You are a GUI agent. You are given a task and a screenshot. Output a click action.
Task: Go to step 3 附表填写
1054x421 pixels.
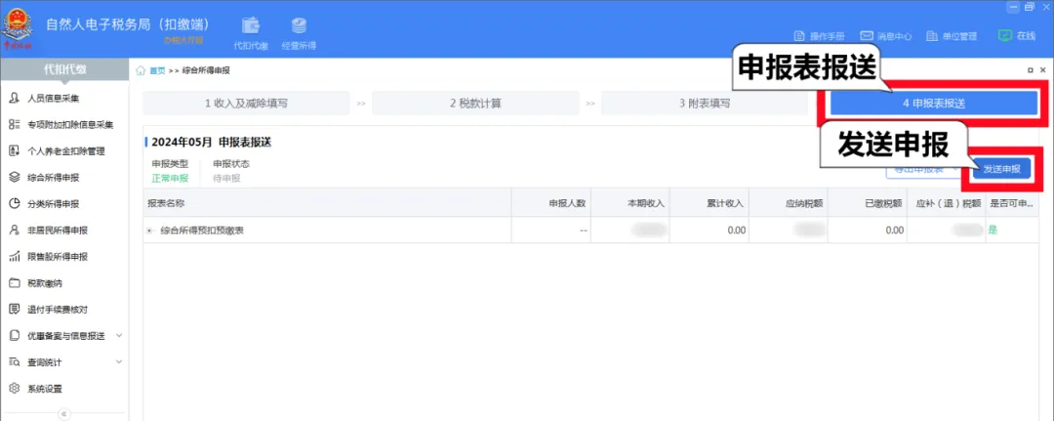point(704,104)
